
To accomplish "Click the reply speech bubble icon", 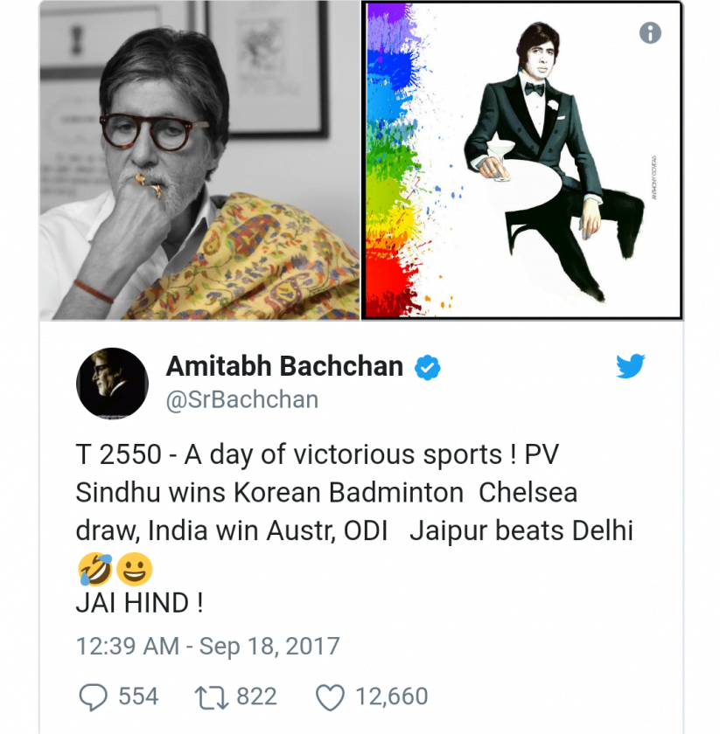I will pyautogui.click(x=93, y=696).
